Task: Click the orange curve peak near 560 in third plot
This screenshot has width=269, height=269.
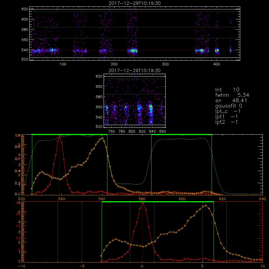Action: (x=102, y=138)
